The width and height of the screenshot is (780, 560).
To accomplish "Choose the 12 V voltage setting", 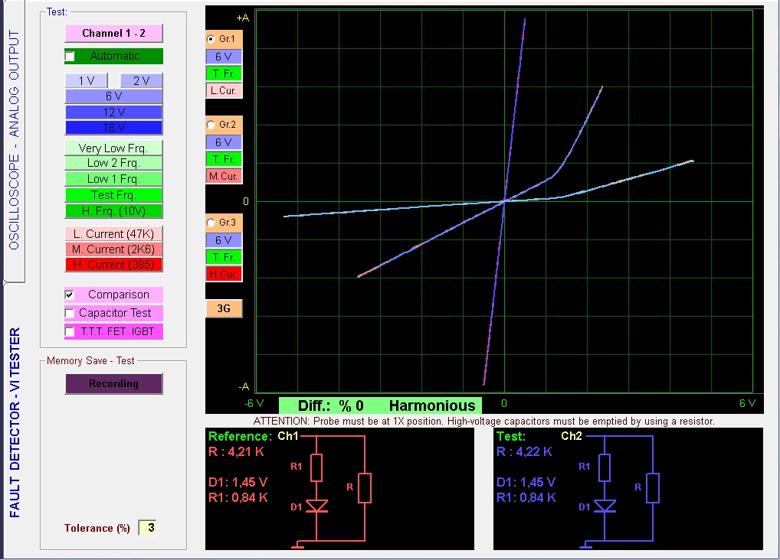I will [x=113, y=112].
